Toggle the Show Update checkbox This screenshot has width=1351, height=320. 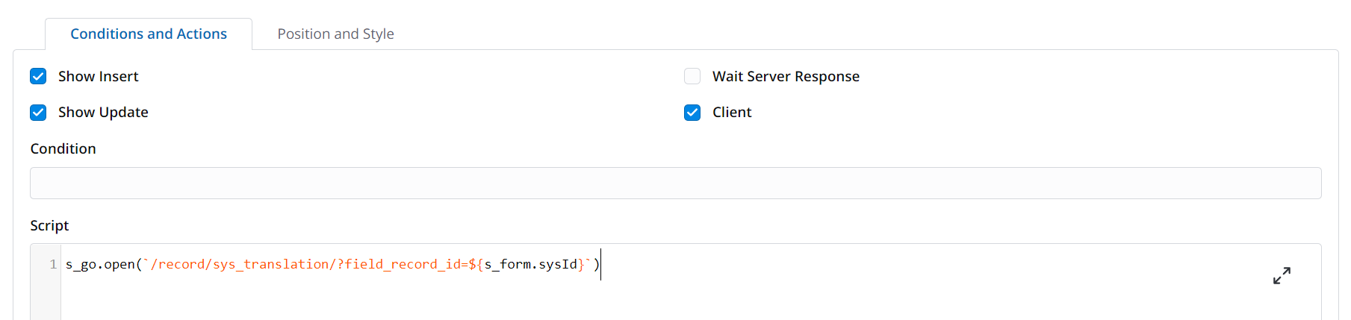38,112
